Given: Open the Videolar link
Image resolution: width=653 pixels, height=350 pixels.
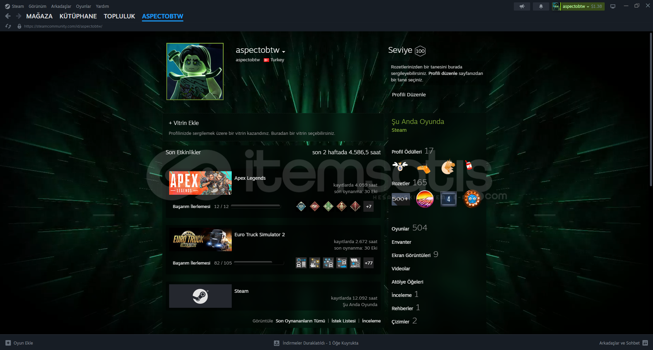Looking at the screenshot, I should tap(401, 269).
